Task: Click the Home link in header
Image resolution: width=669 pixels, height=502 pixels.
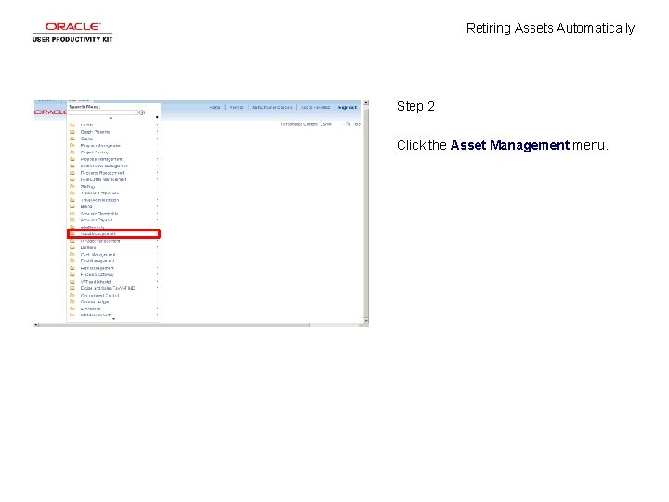Action: point(215,108)
